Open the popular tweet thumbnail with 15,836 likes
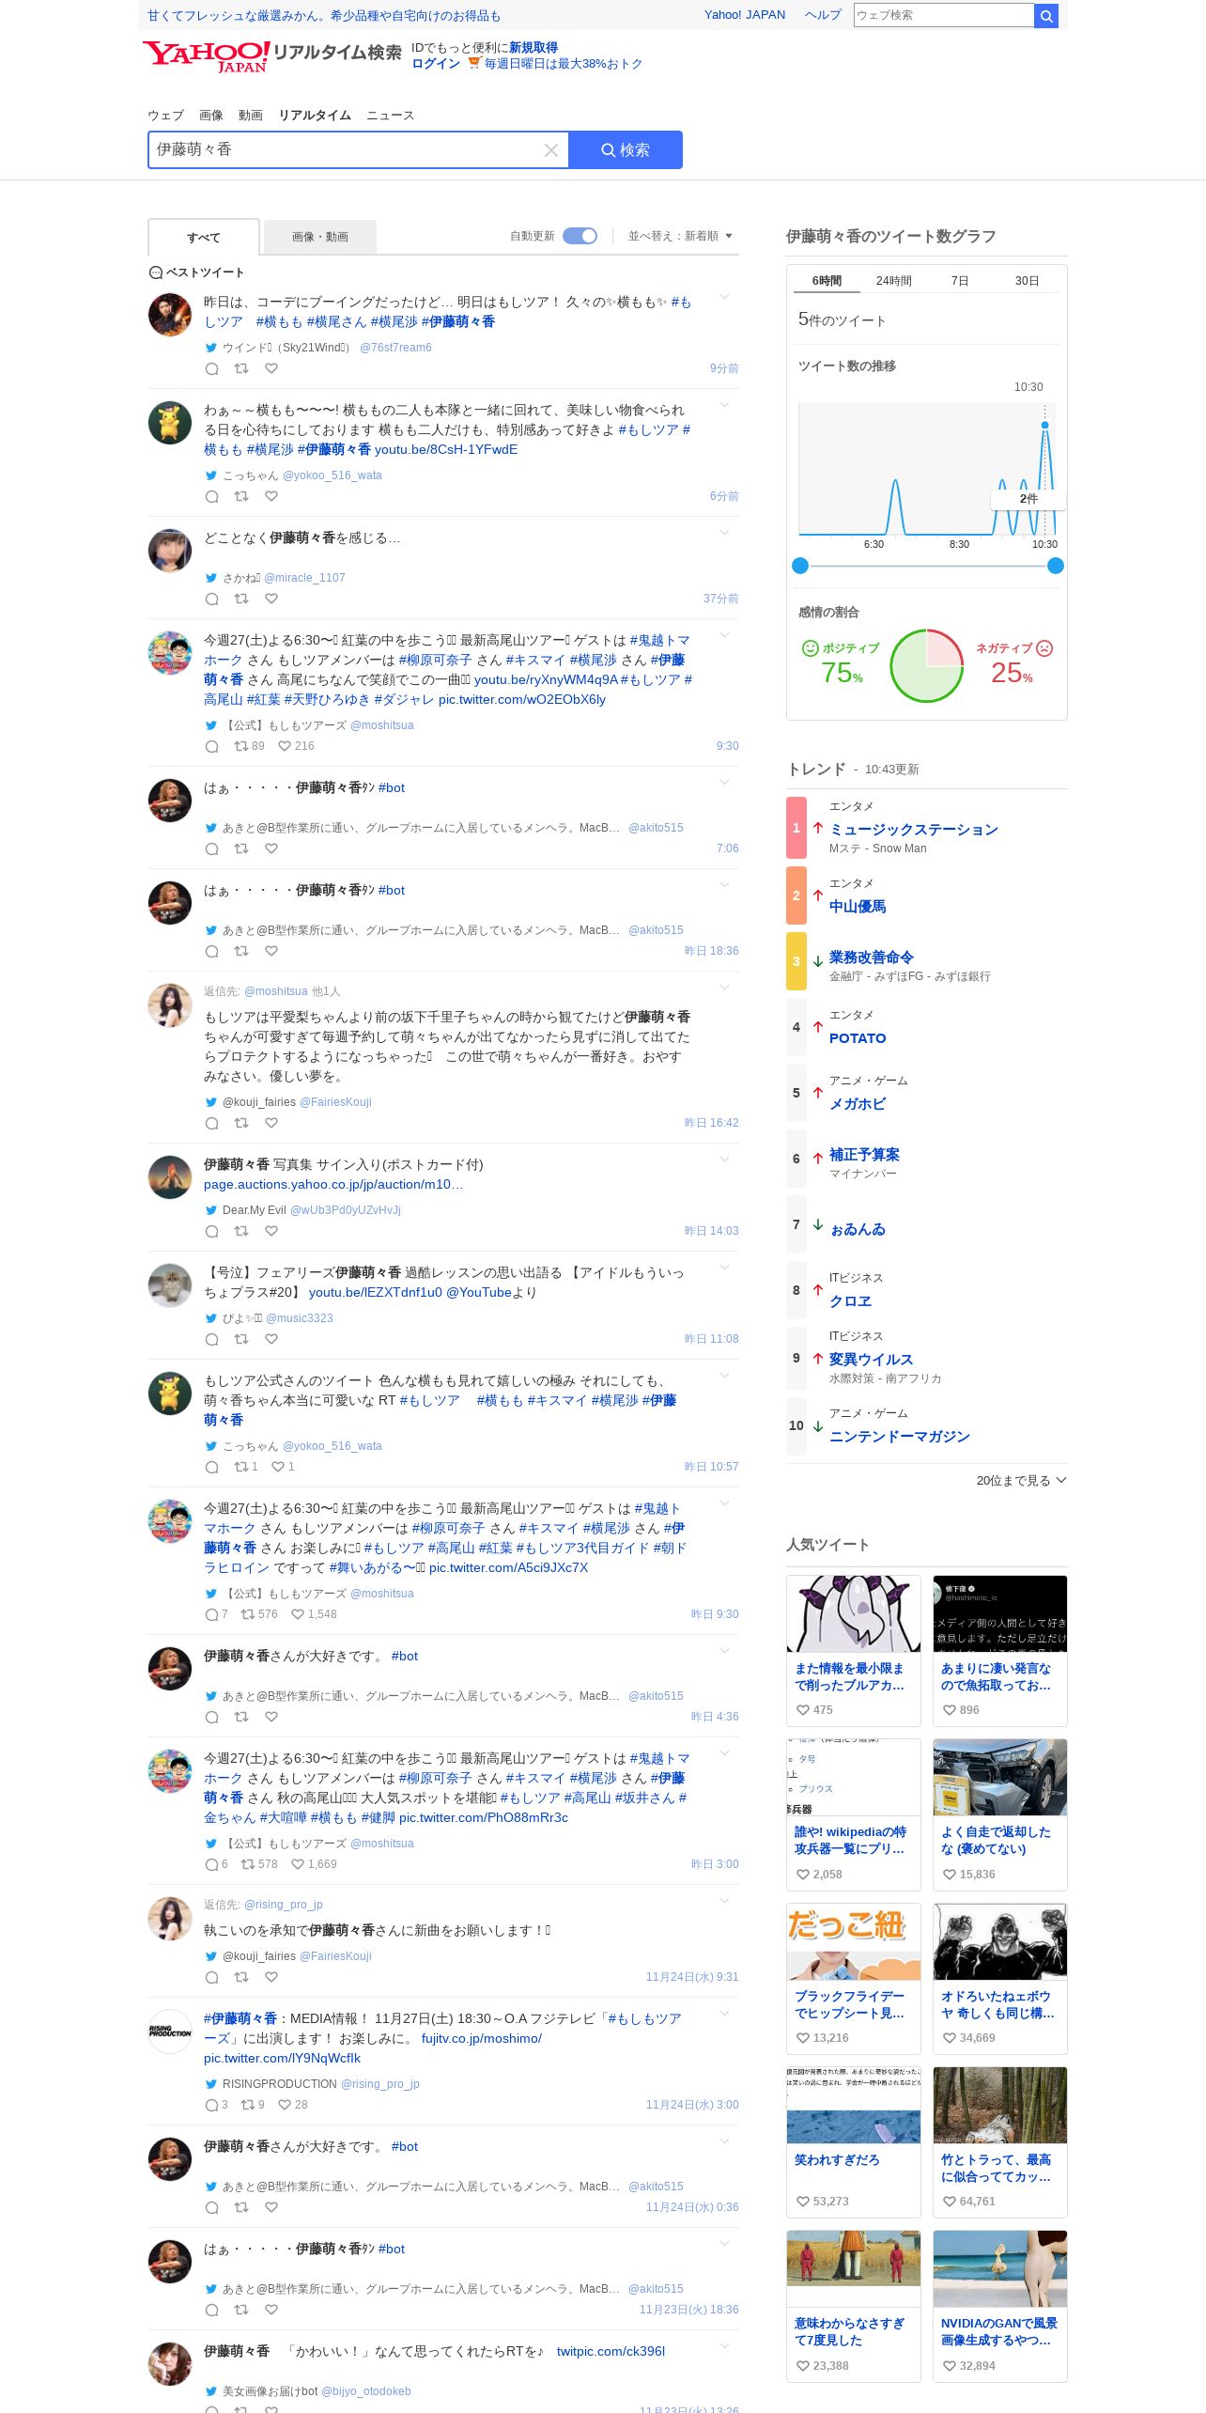1206x2413 pixels. pos(1000,1777)
